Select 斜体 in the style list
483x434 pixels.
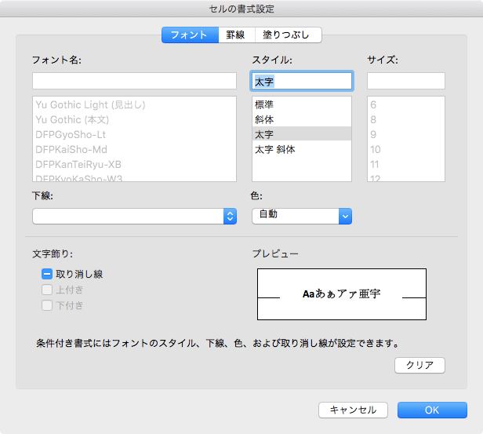(264, 119)
